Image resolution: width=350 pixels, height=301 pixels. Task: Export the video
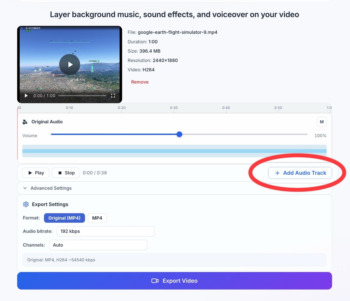click(x=174, y=281)
